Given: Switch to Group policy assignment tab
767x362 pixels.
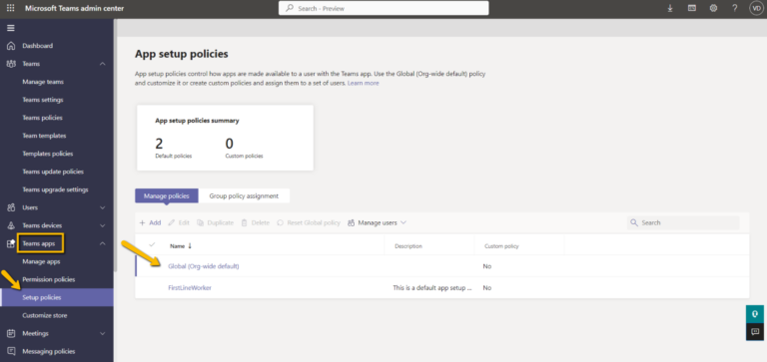Looking at the screenshot, I should (244, 195).
